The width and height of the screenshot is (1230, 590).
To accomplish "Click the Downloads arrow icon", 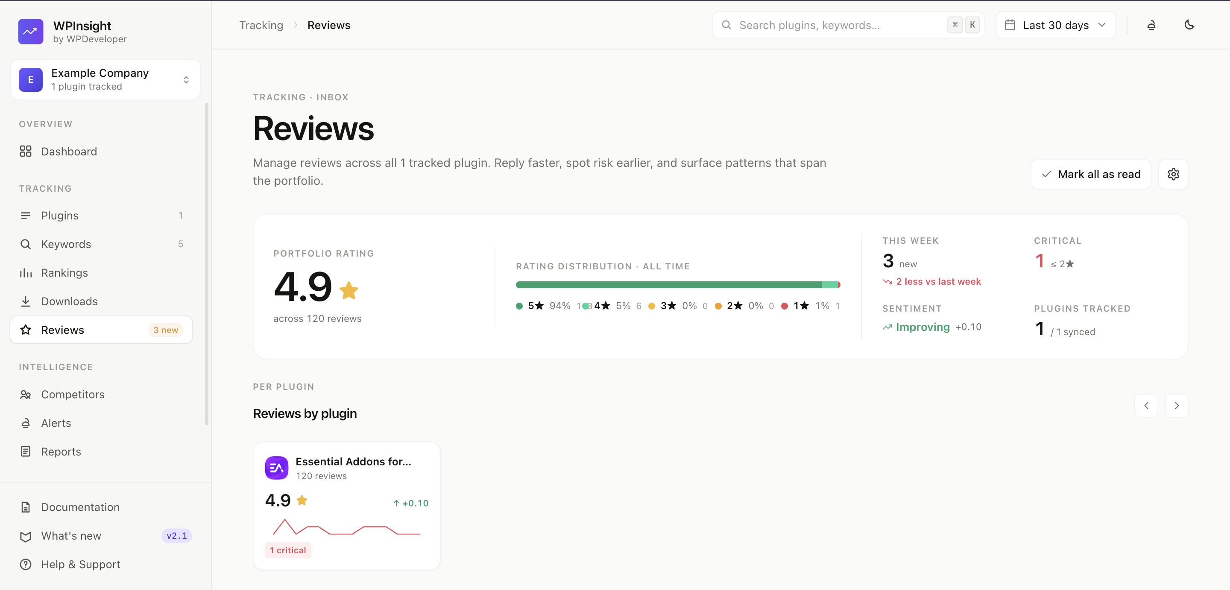I will [26, 301].
